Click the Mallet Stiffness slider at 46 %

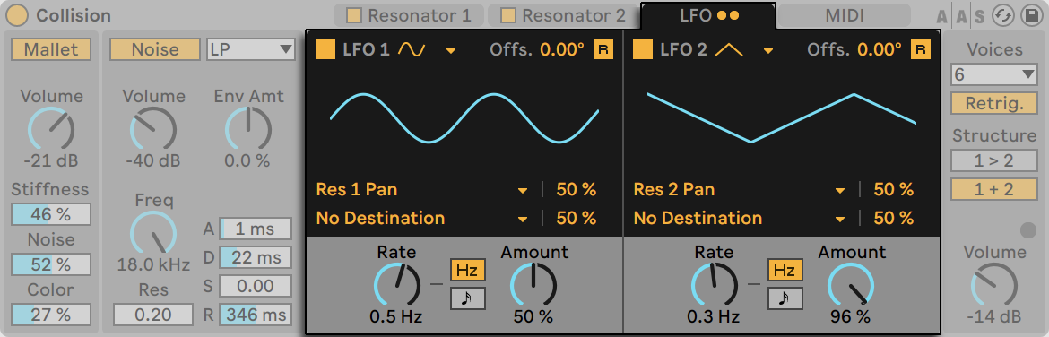(x=51, y=214)
